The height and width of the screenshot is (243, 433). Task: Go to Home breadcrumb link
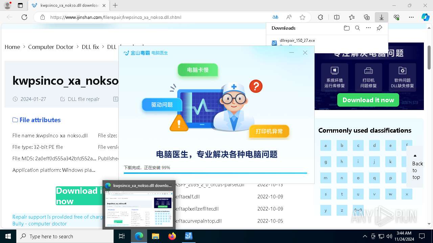12,47
